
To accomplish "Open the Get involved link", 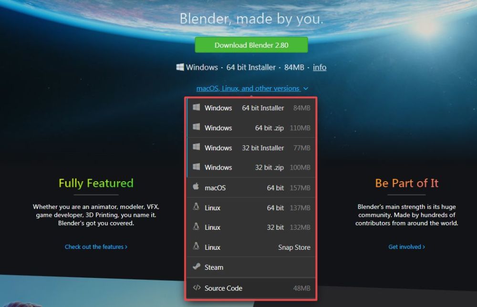I will click(406, 247).
